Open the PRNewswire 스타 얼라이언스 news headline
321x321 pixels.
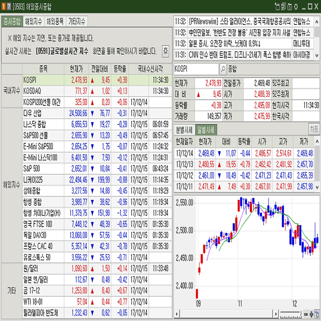(x=240, y=21)
